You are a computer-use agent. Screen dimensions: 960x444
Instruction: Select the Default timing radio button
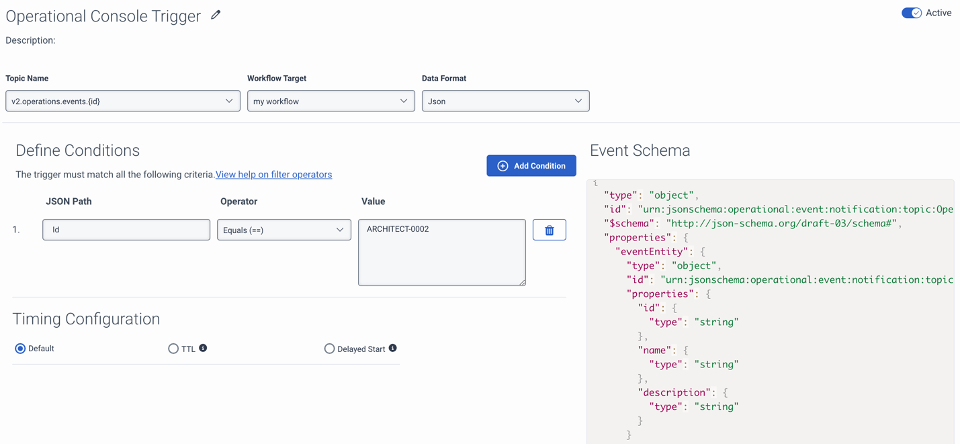(20, 349)
